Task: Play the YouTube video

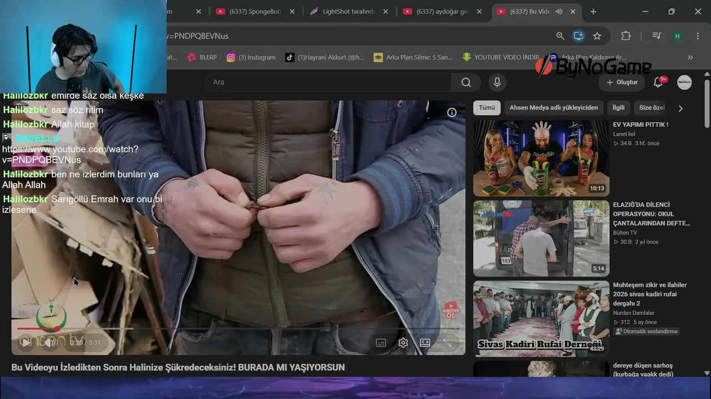Action: [26, 342]
